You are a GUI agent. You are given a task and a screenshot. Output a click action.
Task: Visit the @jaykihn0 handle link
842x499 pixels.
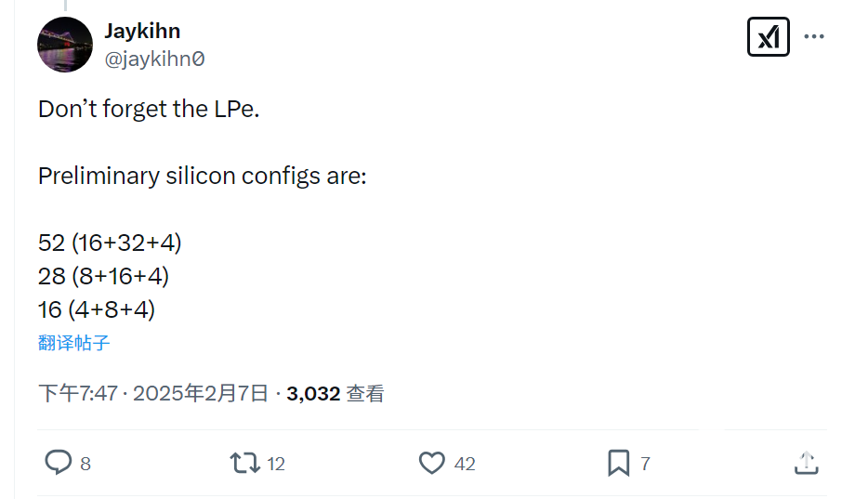click(x=154, y=59)
